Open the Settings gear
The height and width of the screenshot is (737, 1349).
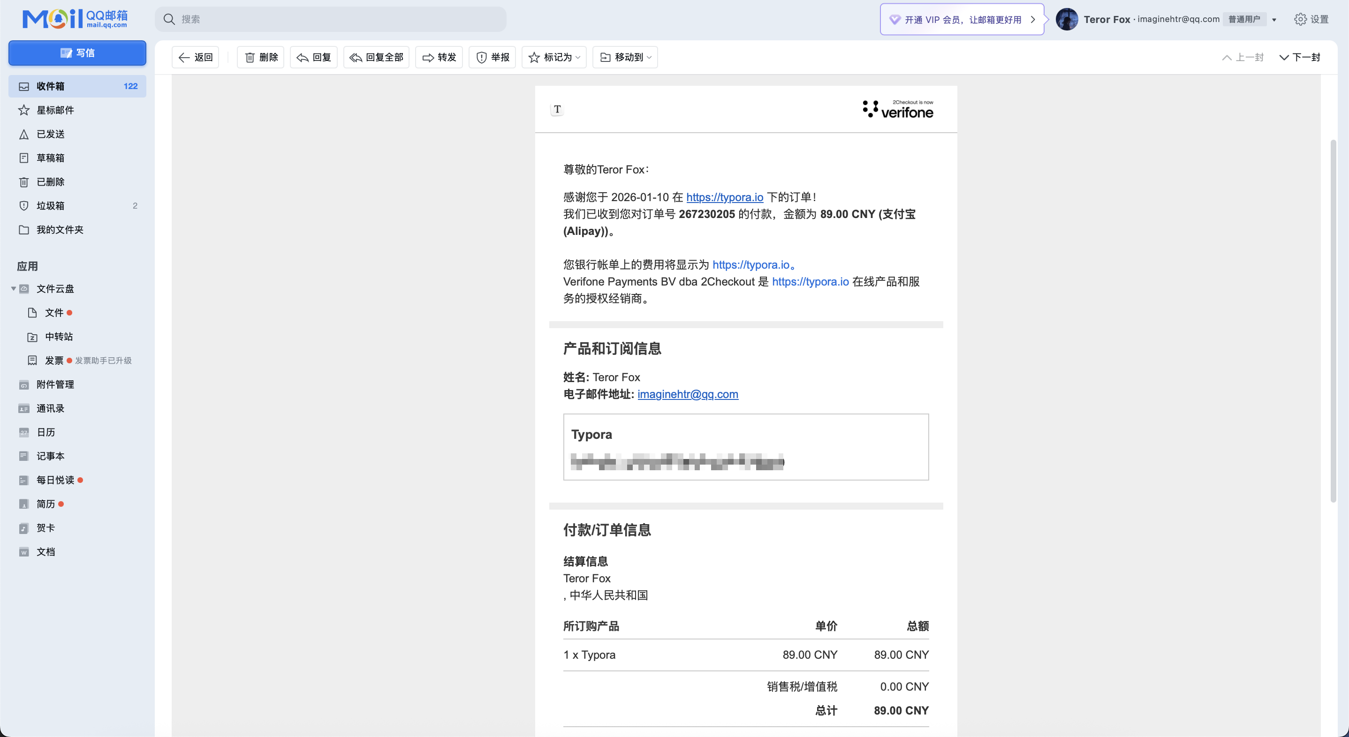click(x=1301, y=19)
